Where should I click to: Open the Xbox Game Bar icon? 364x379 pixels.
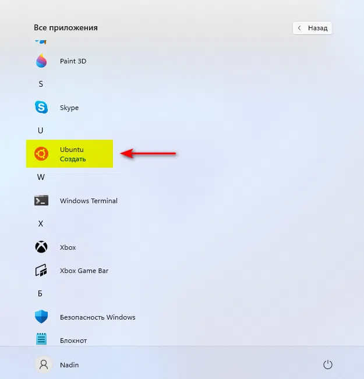41,270
